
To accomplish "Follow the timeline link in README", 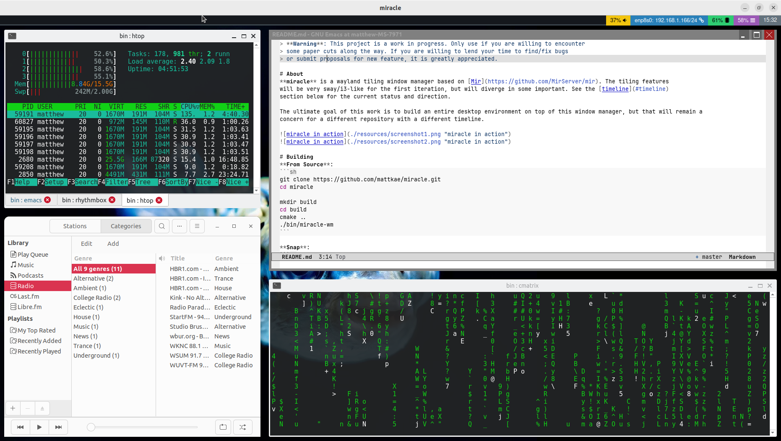I will pyautogui.click(x=615, y=89).
